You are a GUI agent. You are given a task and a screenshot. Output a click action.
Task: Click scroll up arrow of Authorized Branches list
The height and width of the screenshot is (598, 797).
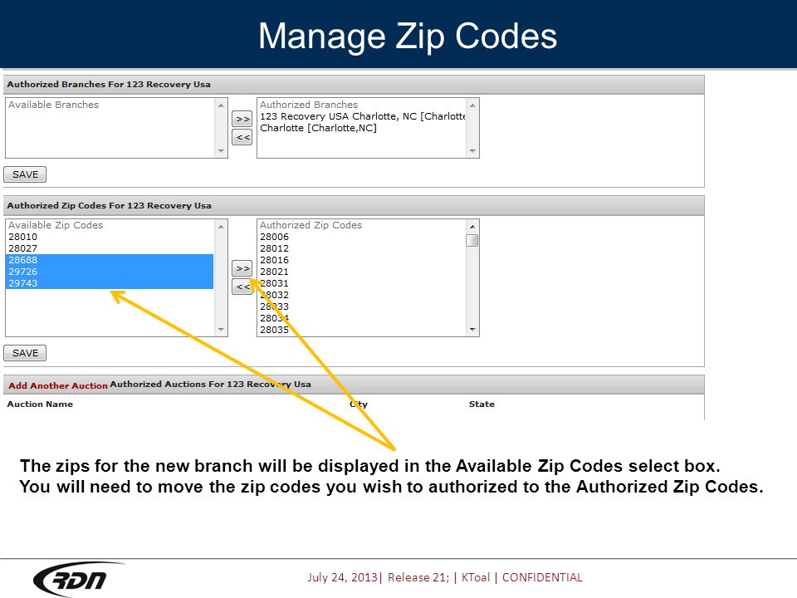coord(472,105)
